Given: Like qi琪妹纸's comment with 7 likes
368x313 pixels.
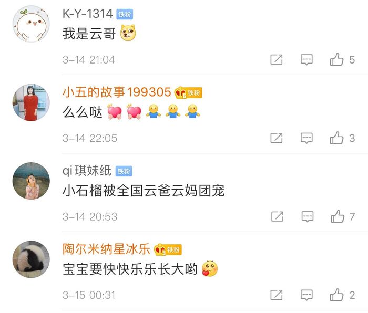Looking at the screenshot, I should pos(338,216).
